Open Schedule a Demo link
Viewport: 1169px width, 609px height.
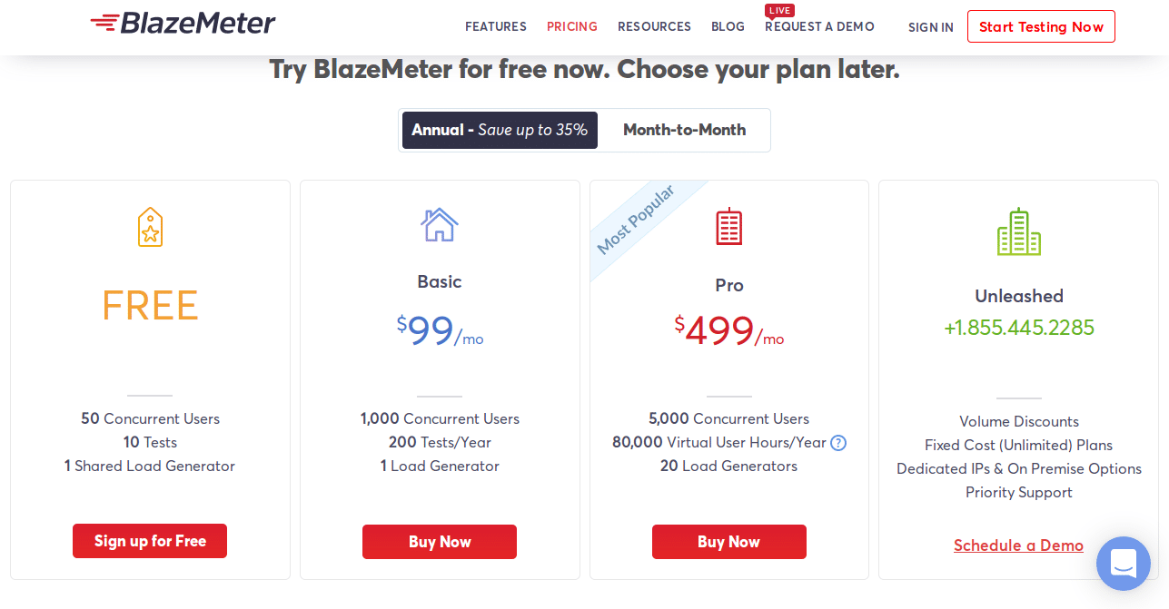(x=1018, y=545)
